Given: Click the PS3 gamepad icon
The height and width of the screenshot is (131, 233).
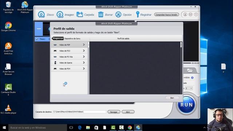Looking at the screenshot, I should click(55, 51).
